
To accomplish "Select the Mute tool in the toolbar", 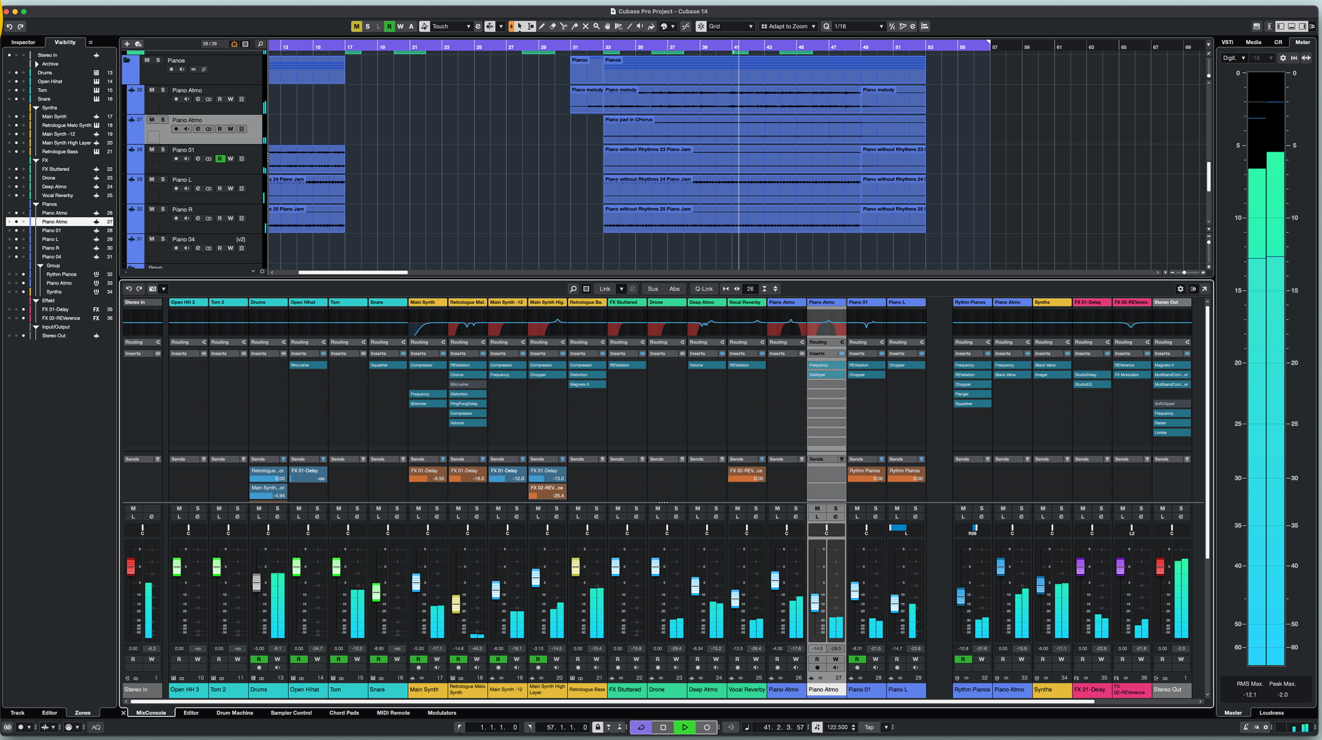I will pyautogui.click(x=586, y=26).
